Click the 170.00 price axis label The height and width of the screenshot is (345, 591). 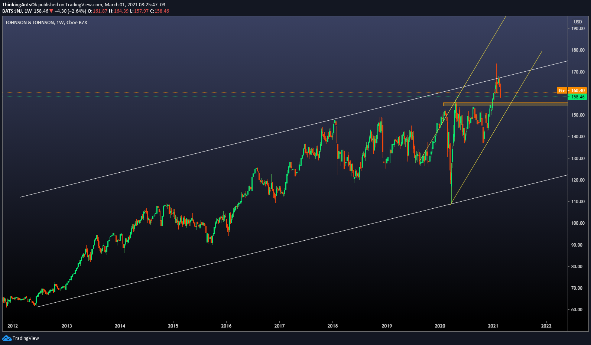[578, 72]
